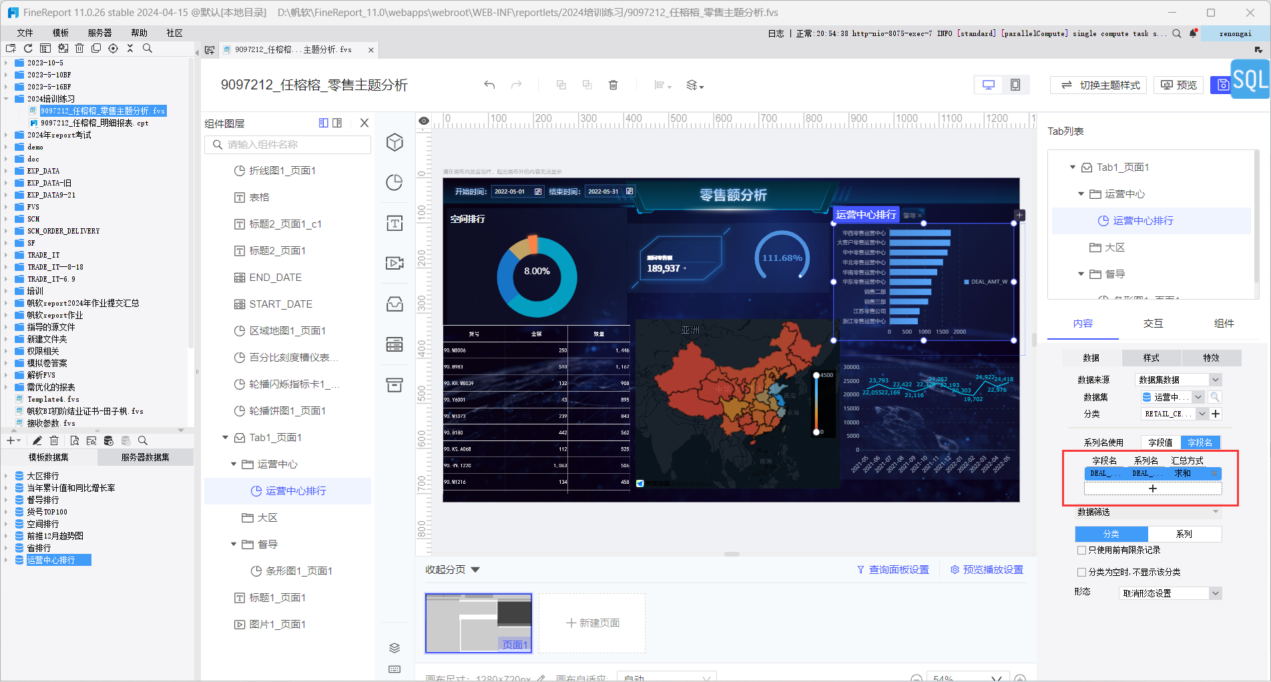Collapse the 收起分页 pagination section
The image size is (1271, 682).
[475, 570]
